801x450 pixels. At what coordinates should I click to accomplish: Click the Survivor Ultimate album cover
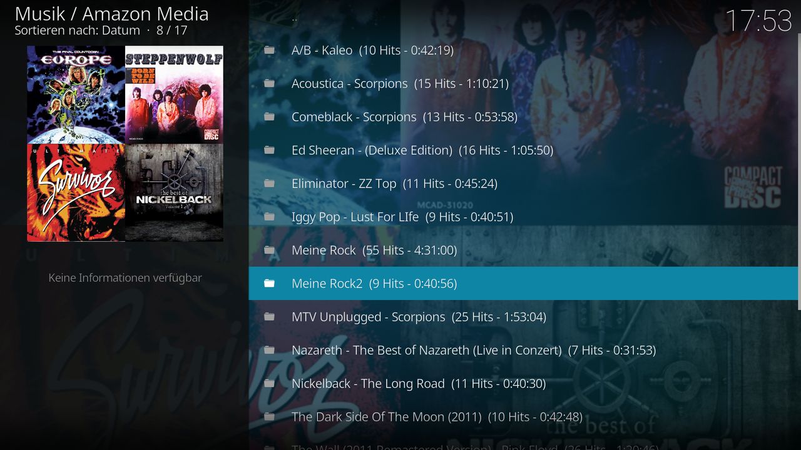click(76, 192)
